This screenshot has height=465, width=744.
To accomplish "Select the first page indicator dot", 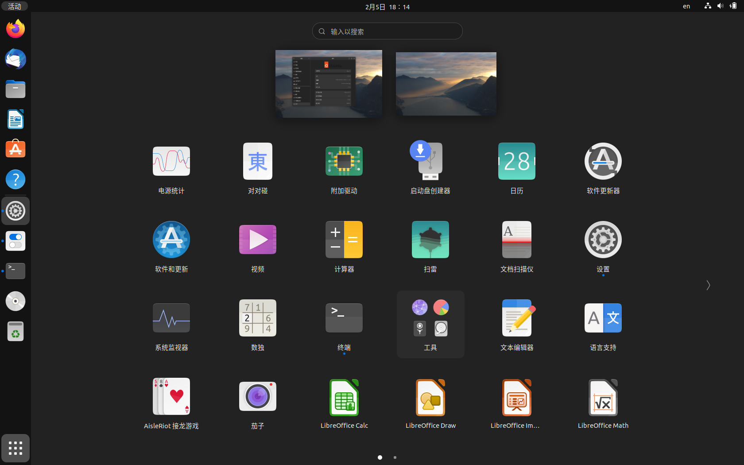I will pyautogui.click(x=380, y=457).
